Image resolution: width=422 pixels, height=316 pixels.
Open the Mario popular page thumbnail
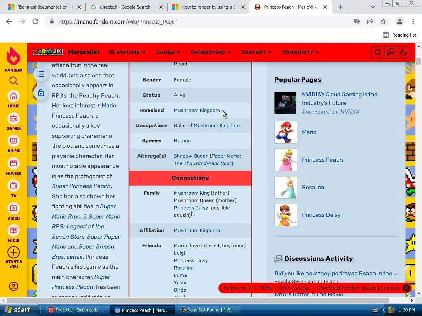[x=286, y=132]
